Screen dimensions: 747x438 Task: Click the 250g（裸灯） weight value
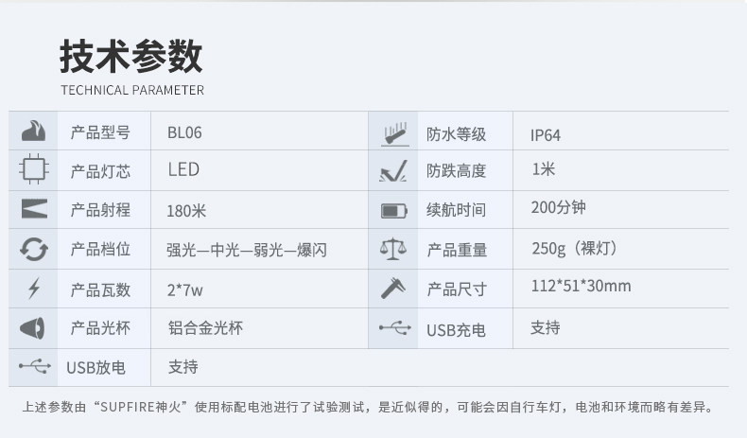click(574, 248)
